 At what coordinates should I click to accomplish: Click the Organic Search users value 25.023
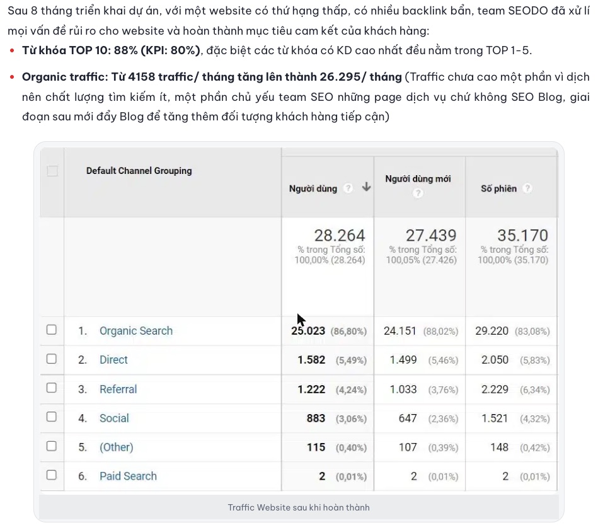pyautogui.click(x=308, y=330)
